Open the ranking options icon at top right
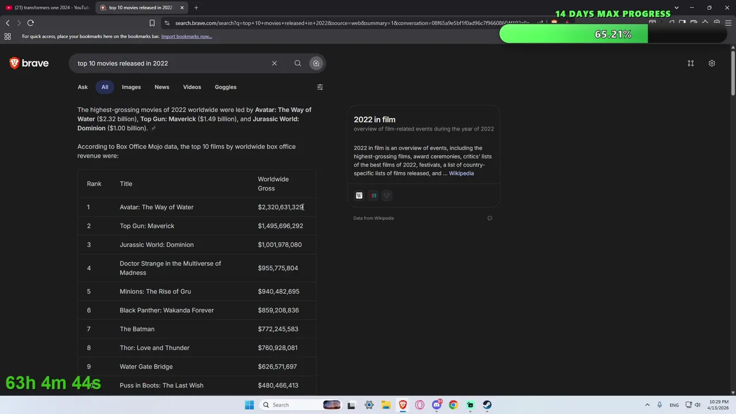Viewport: 736px width, 414px height. click(691, 63)
